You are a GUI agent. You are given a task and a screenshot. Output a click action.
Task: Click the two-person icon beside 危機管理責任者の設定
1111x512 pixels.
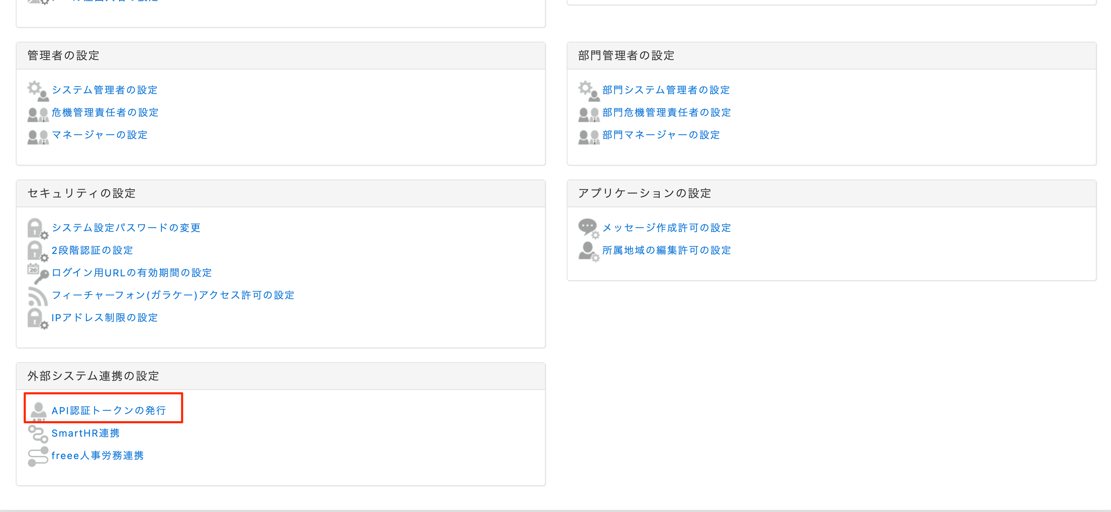38,113
